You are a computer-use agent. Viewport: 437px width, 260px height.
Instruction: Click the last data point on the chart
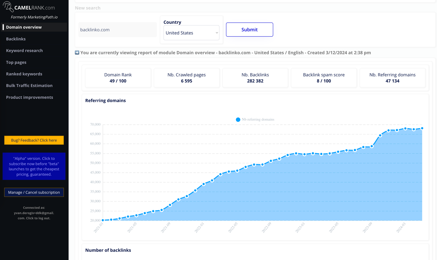tap(422, 128)
